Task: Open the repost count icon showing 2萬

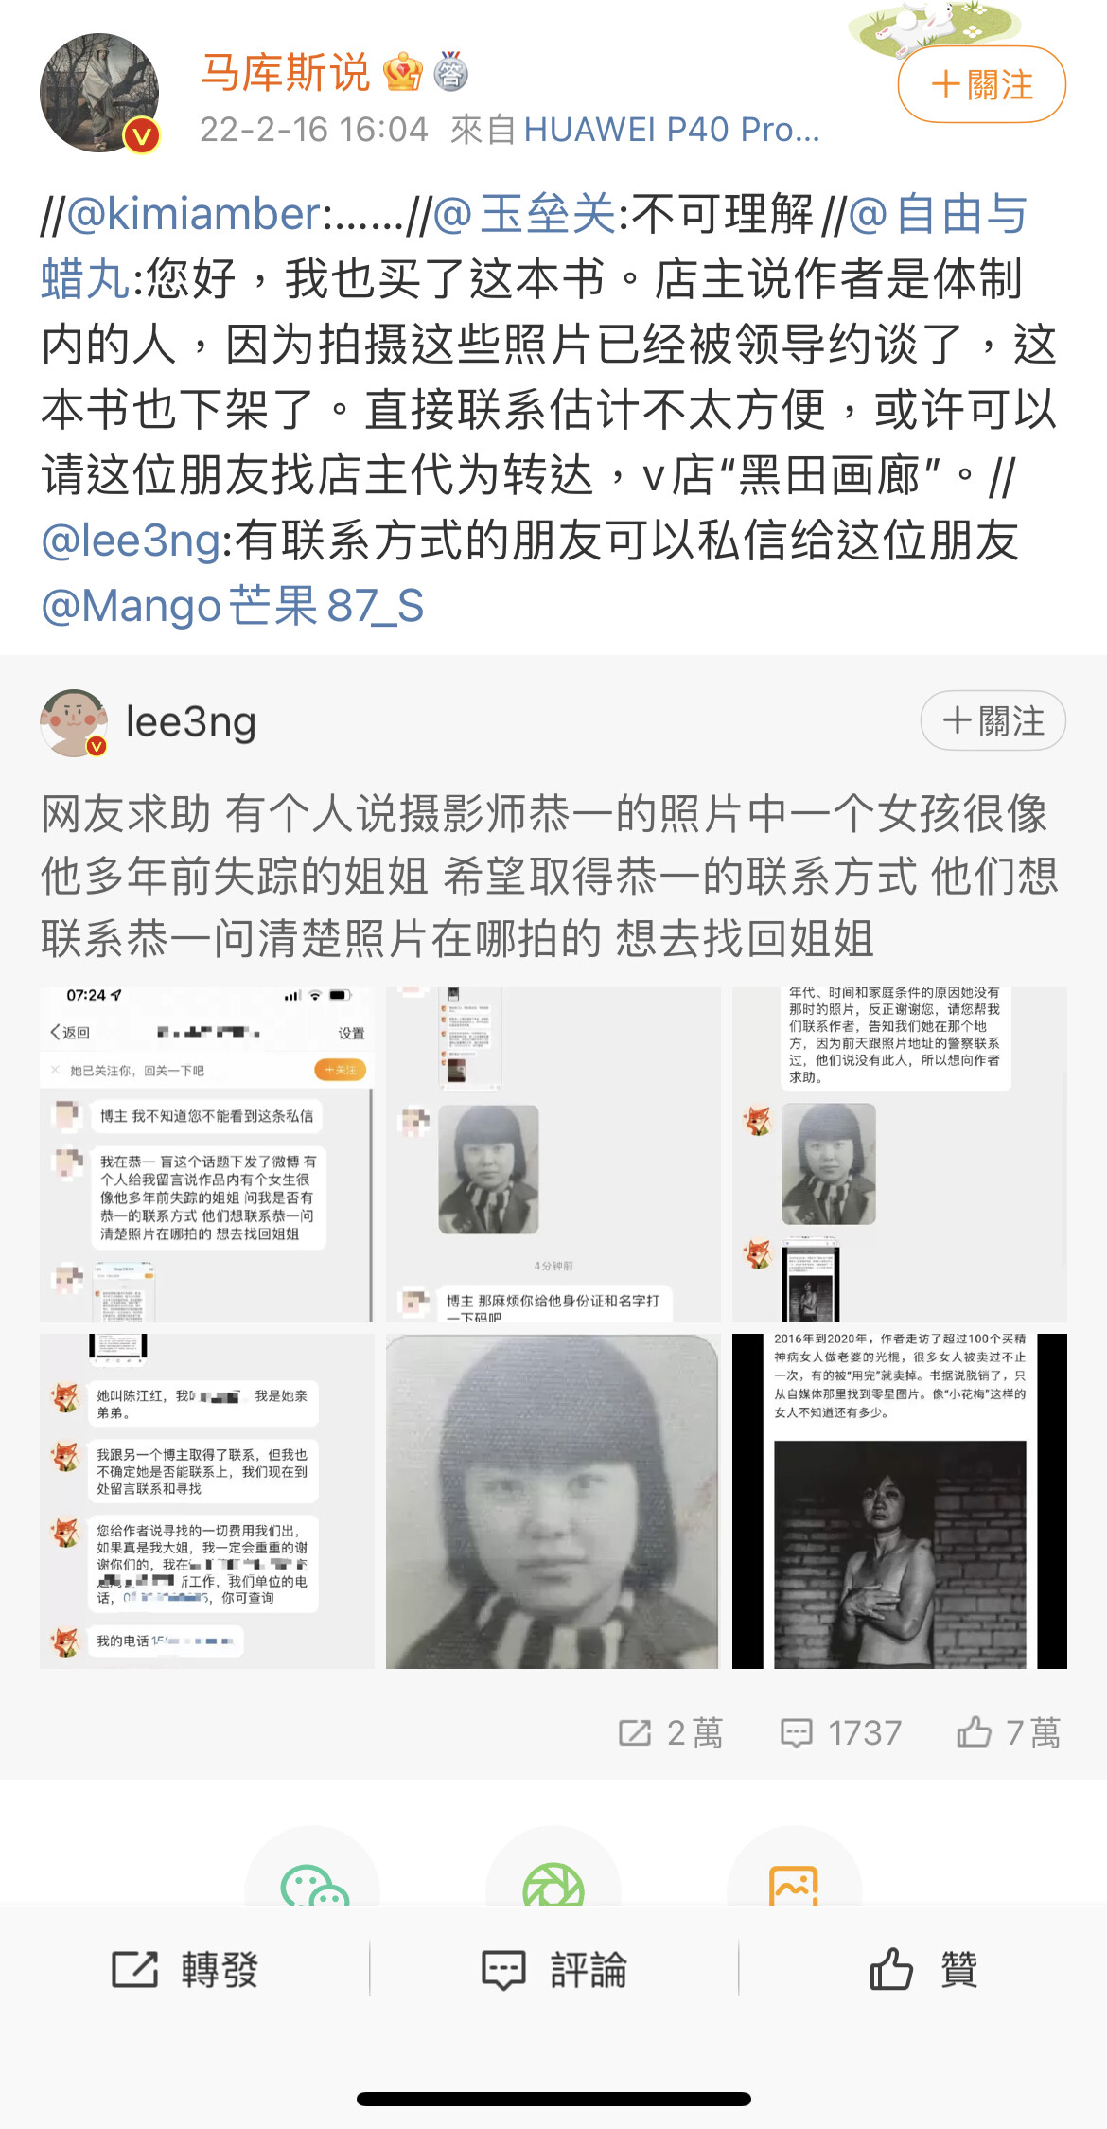Action: [635, 1732]
